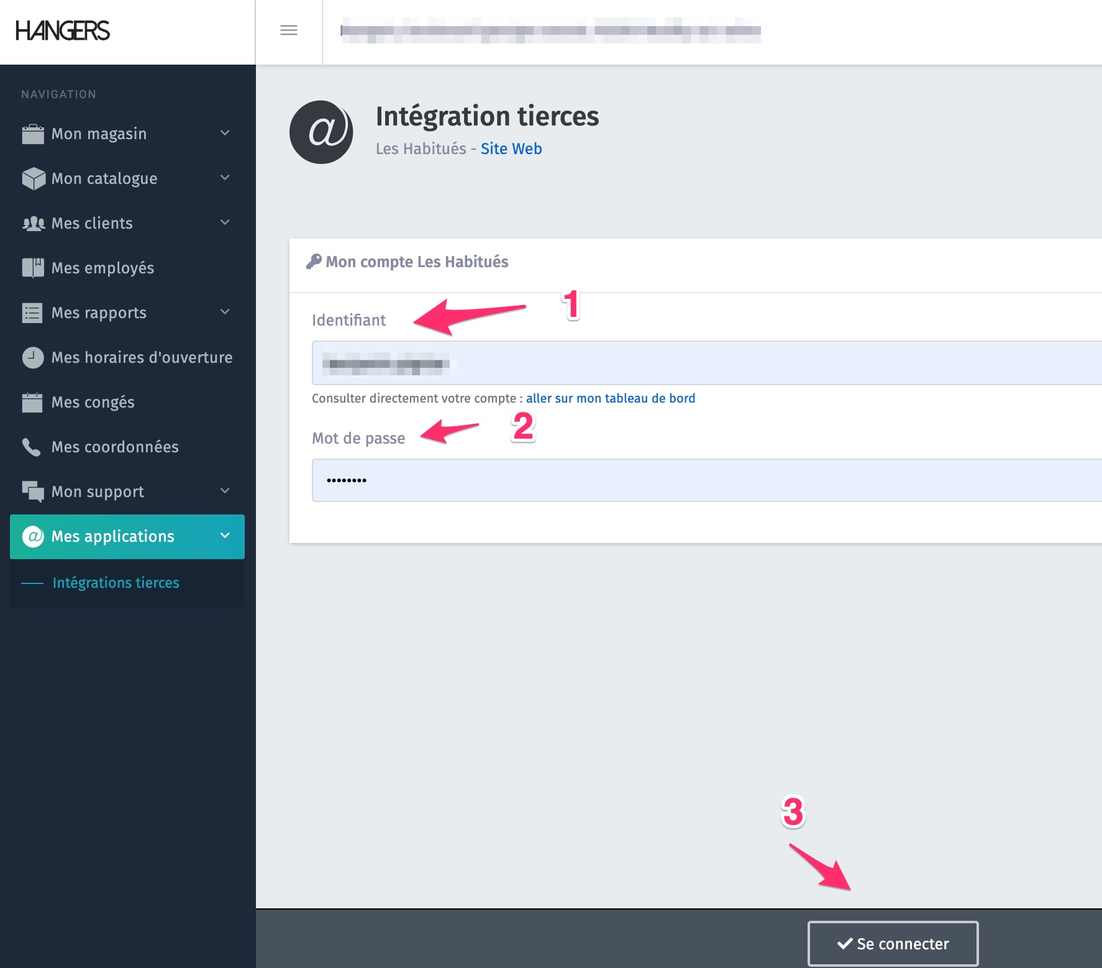
Task: Click the Mon catalogue box icon
Action: click(x=33, y=178)
